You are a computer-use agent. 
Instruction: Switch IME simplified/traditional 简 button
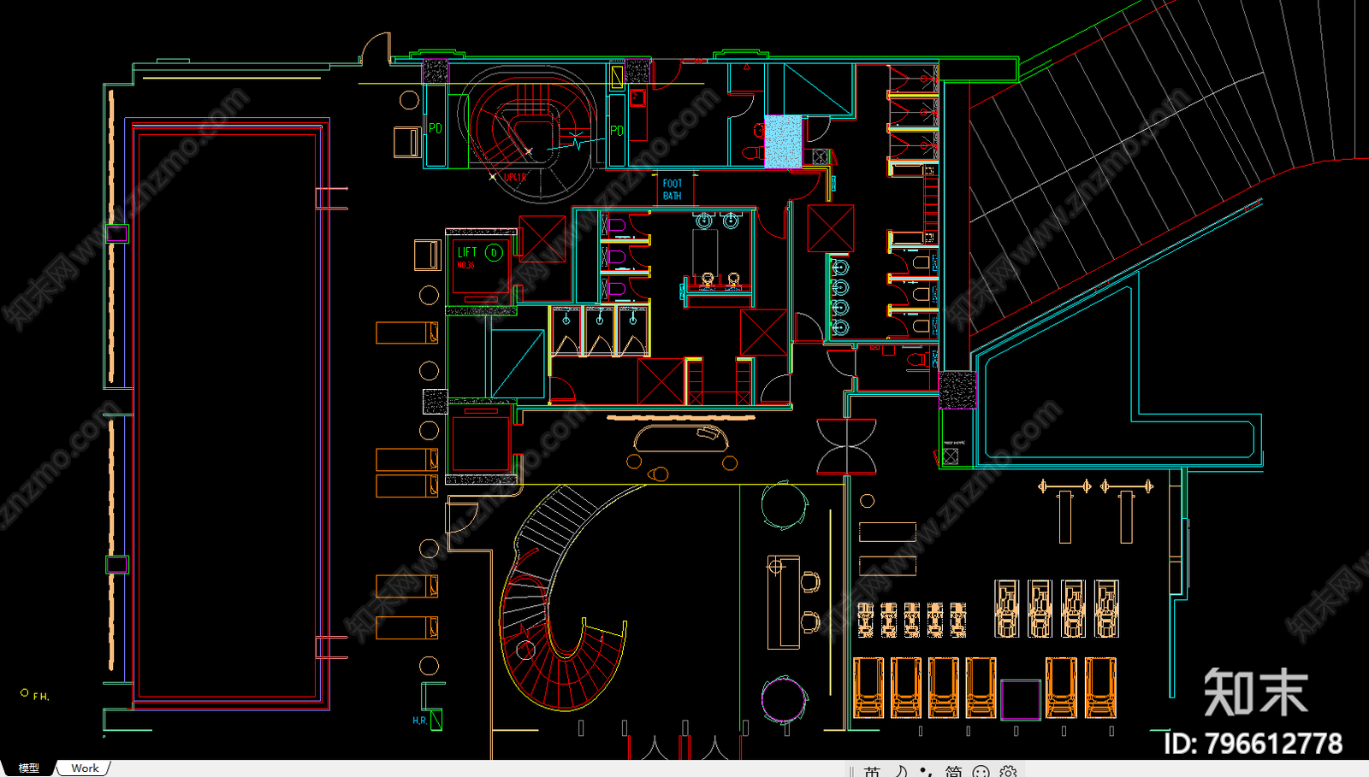tap(953, 771)
